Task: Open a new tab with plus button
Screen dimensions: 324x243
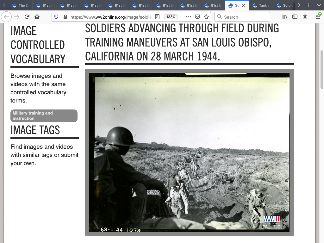Action: coord(309,5)
